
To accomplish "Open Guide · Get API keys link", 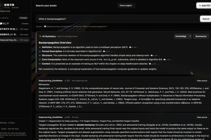I will tap(10, 129).
